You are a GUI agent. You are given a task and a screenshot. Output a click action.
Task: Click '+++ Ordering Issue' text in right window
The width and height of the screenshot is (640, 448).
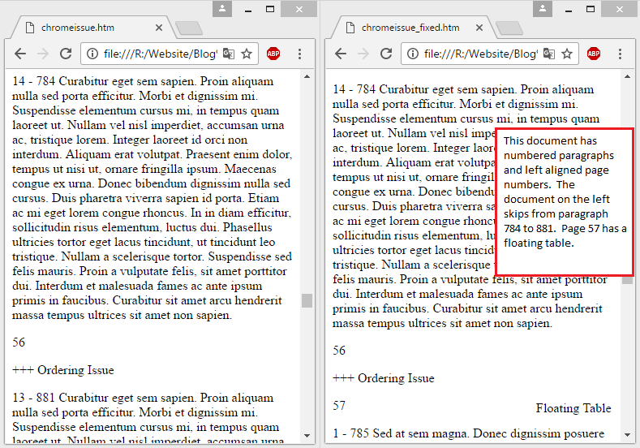383,378
